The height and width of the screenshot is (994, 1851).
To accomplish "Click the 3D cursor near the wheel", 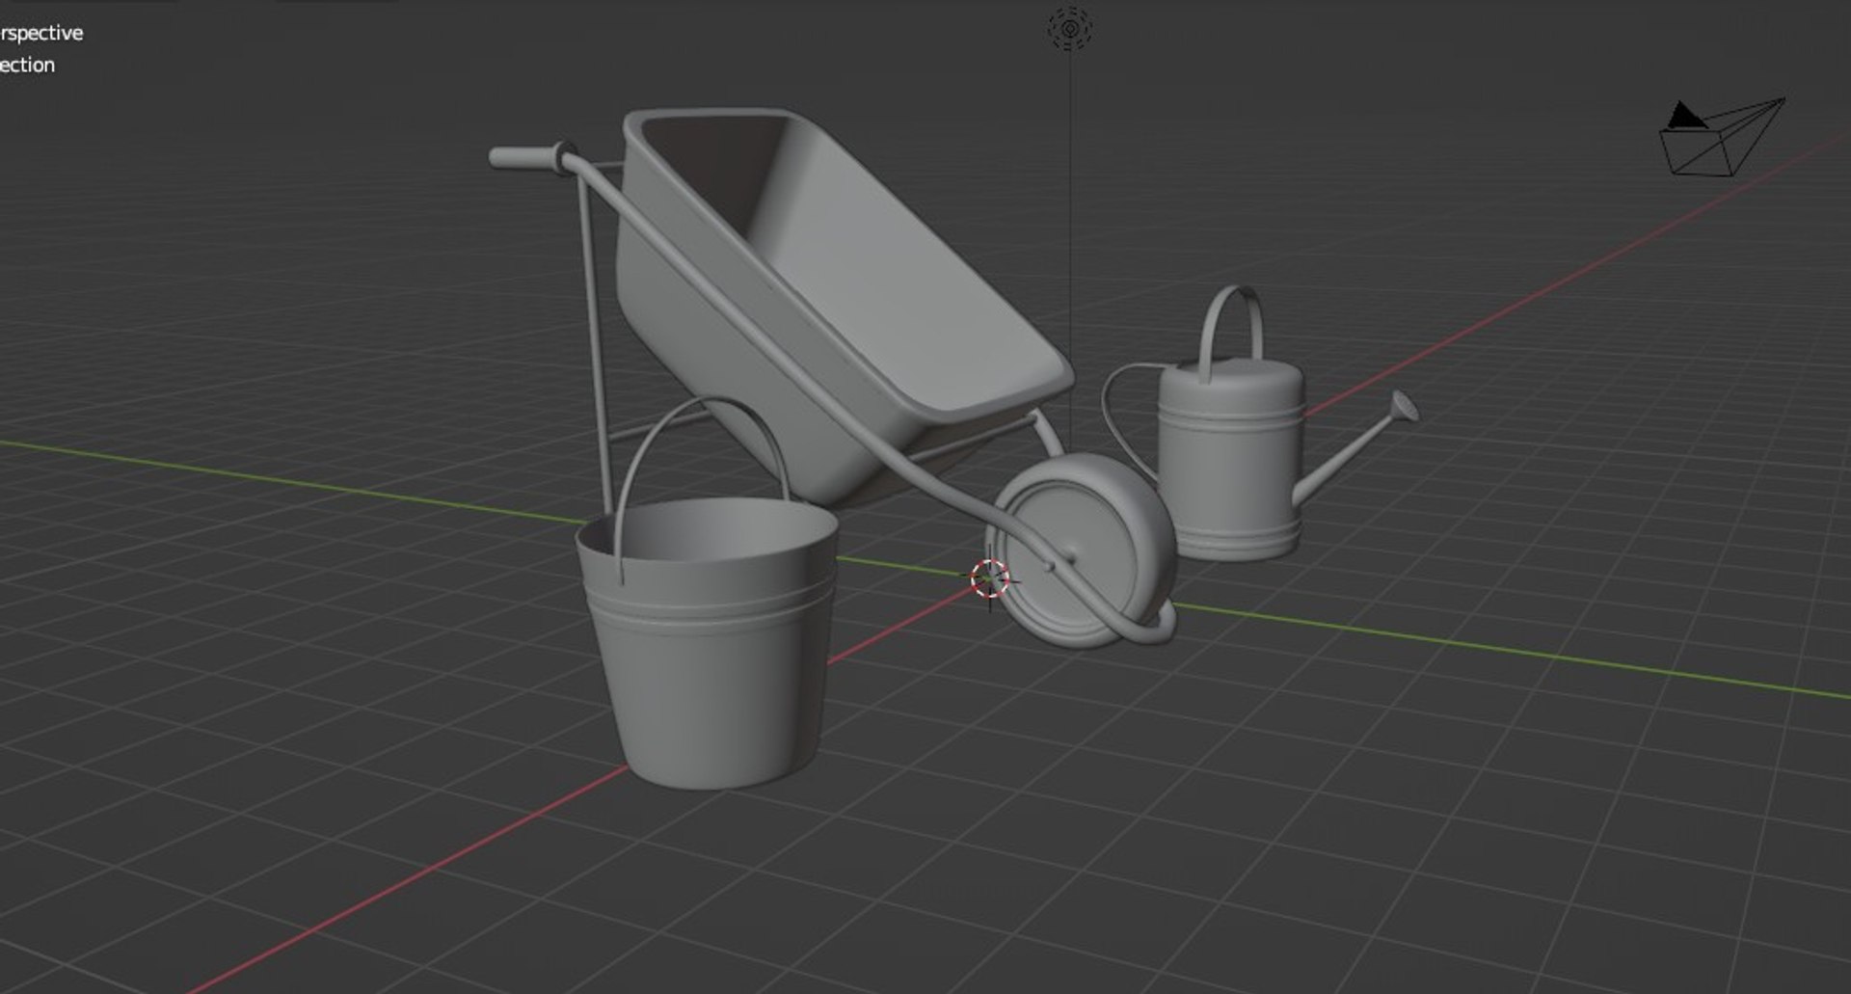I will 990,578.
